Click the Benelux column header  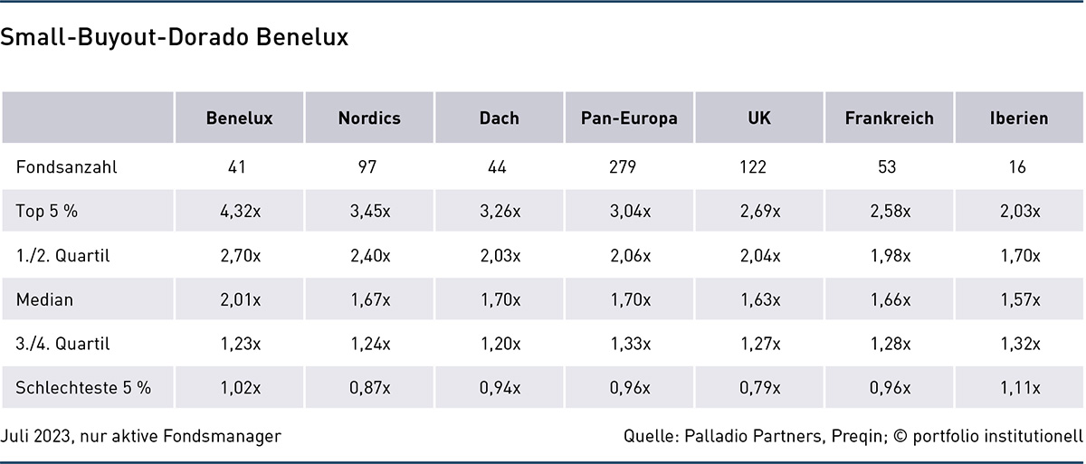pyautogui.click(x=239, y=118)
